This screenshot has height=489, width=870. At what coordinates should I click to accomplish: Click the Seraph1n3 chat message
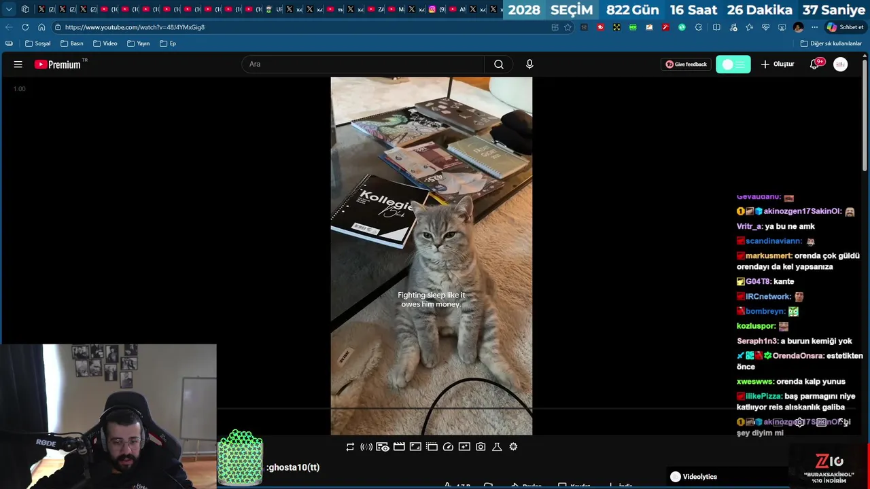[x=795, y=341]
